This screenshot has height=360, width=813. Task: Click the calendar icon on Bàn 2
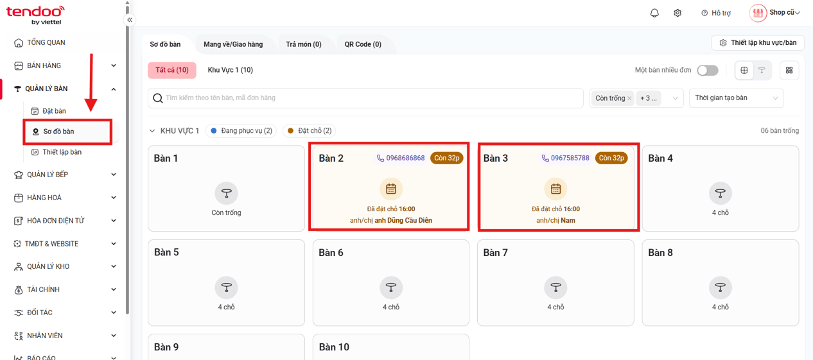pyautogui.click(x=390, y=189)
